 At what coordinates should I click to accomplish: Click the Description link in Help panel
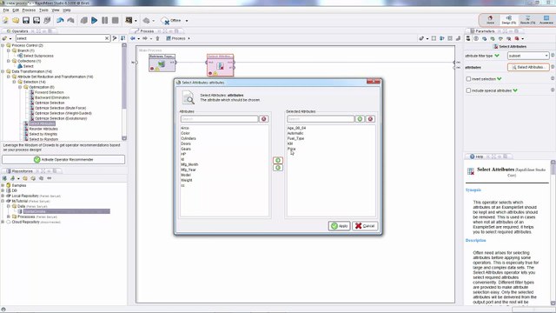click(x=475, y=240)
